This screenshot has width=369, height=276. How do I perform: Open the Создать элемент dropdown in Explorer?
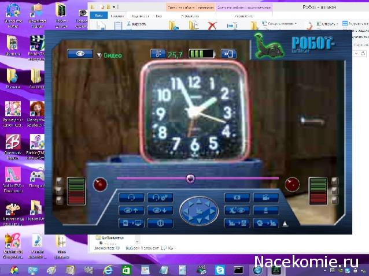point(280,24)
